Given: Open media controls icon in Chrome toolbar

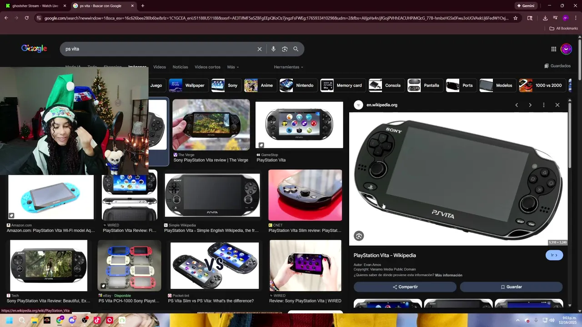Looking at the screenshot, I should pyautogui.click(x=555, y=18).
